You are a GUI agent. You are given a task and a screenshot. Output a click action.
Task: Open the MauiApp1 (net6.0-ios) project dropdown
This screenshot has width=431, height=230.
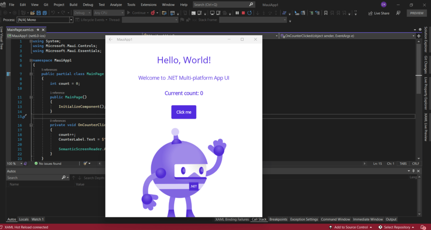(74, 36)
